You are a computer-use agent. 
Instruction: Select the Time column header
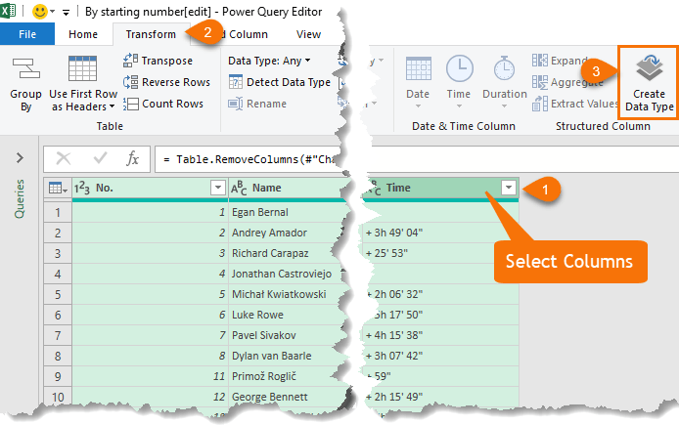pyautogui.click(x=439, y=188)
